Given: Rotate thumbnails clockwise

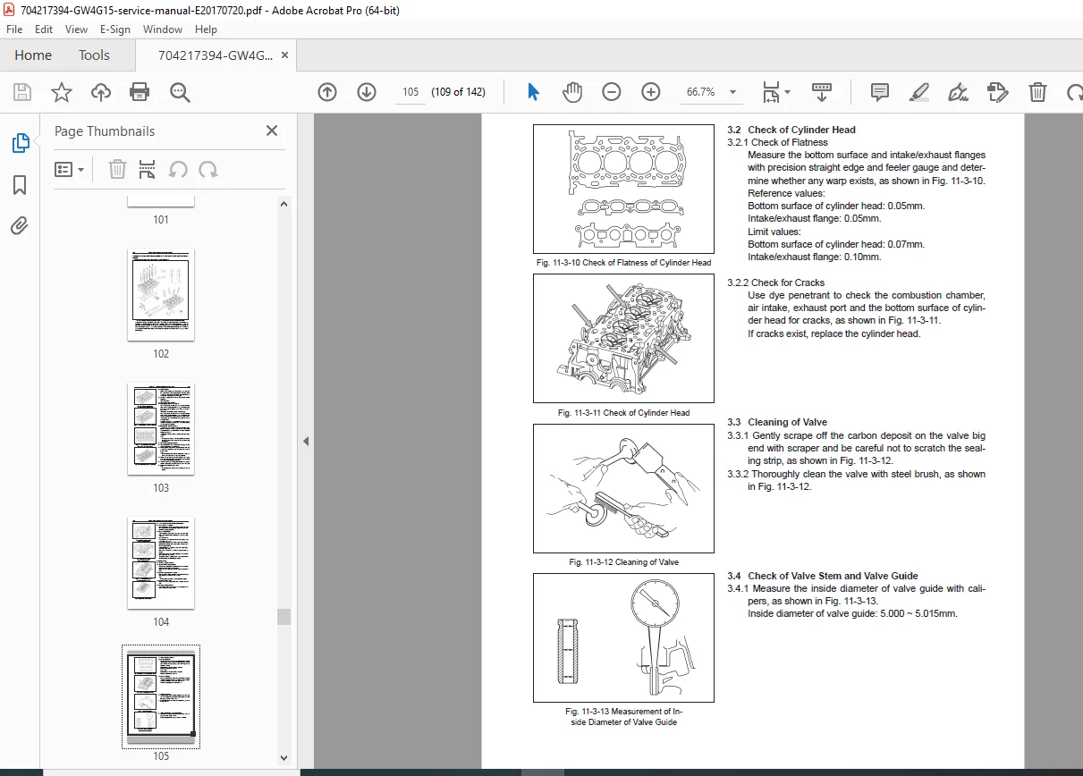Looking at the screenshot, I should pos(208,169).
